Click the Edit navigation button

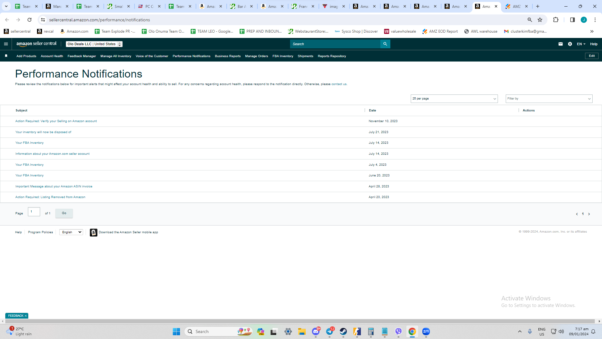pos(592,56)
